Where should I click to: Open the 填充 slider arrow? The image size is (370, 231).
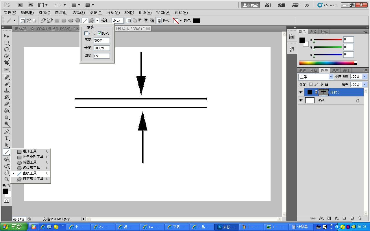[365, 84]
